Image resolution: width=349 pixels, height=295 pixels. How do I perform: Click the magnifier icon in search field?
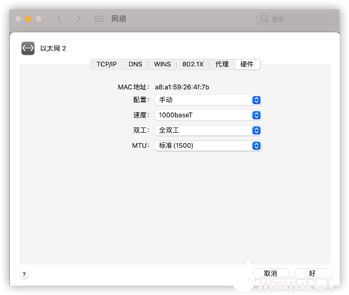[265, 19]
